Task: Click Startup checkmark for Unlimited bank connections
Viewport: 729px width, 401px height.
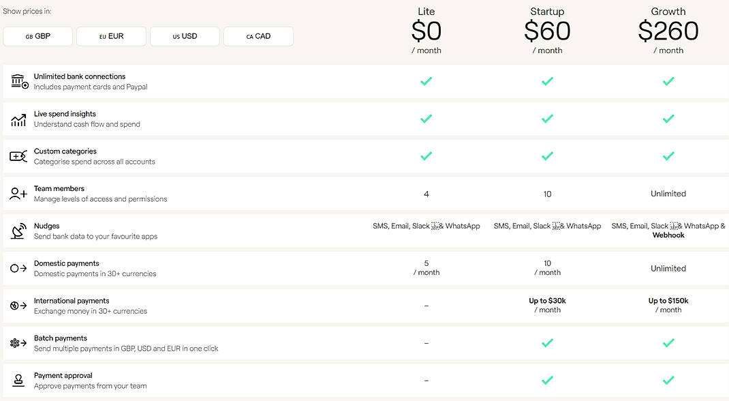Action: click(x=547, y=81)
